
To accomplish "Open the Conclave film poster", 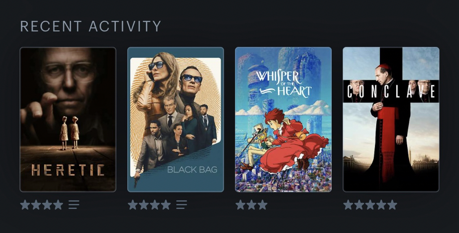I will 391,120.
